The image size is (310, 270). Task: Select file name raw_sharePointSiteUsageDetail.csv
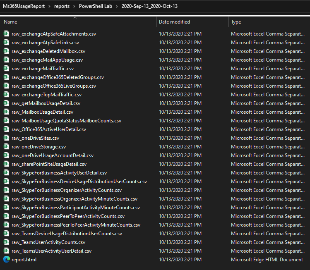(x=49, y=164)
